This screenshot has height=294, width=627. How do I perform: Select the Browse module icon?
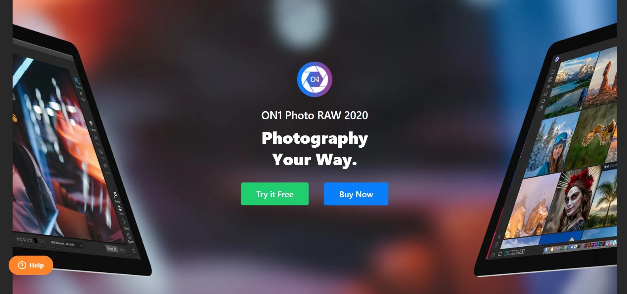(x=77, y=82)
